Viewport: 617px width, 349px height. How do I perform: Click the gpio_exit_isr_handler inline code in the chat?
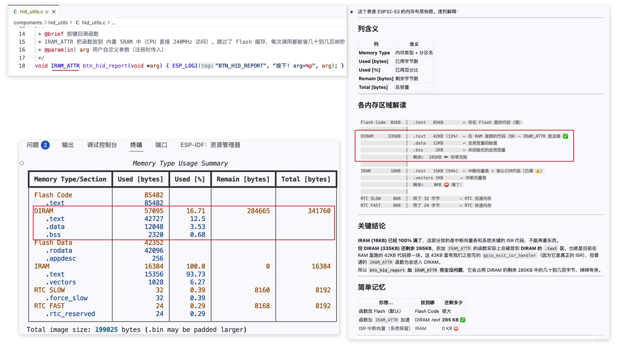[510, 256]
